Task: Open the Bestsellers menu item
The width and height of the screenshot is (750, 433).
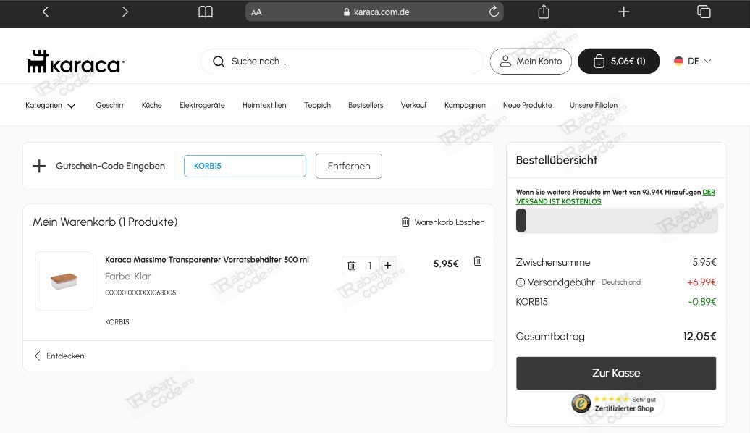Action: click(366, 105)
